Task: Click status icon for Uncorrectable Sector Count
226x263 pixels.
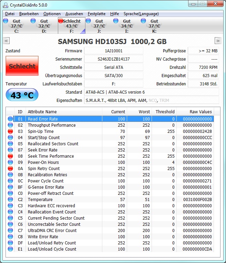Action: pos(10,224)
